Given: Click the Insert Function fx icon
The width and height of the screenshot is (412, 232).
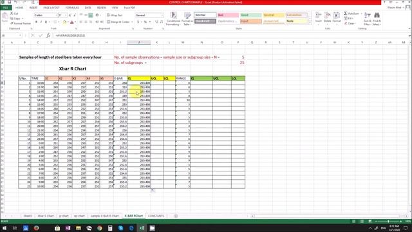Looking at the screenshot, I should point(48,35).
